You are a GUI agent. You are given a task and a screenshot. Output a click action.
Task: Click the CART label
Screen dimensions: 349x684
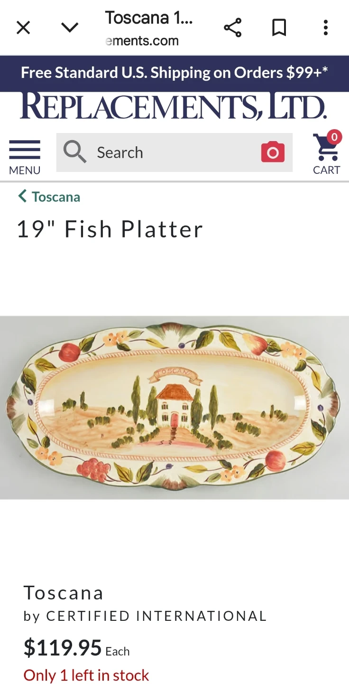(x=327, y=170)
